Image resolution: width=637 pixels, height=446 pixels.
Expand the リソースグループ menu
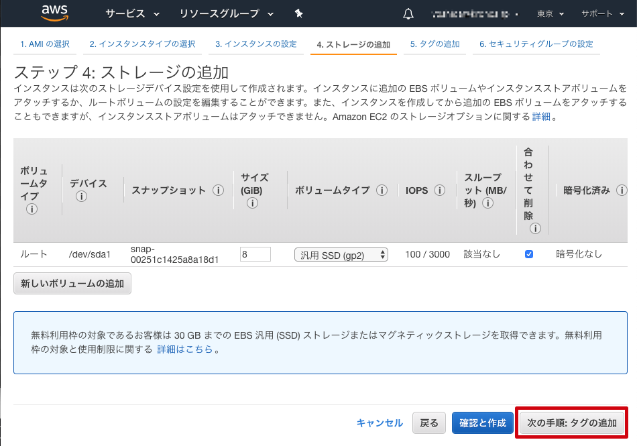(x=227, y=14)
